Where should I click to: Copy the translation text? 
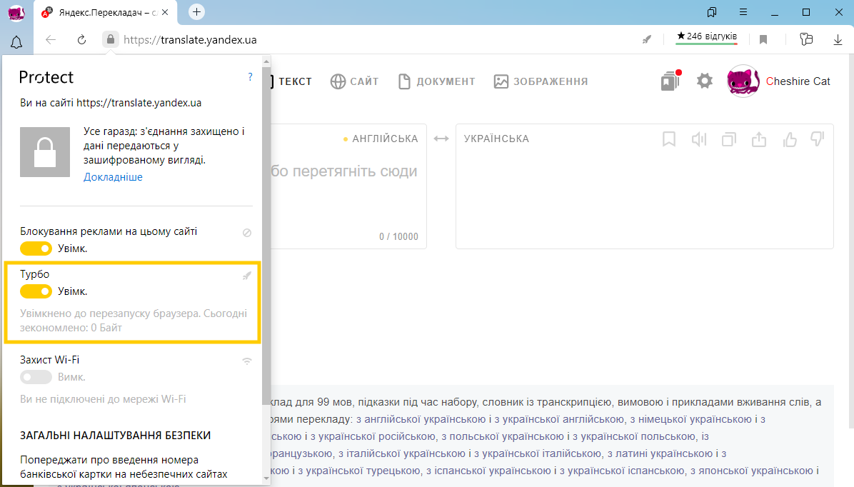pos(729,139)
